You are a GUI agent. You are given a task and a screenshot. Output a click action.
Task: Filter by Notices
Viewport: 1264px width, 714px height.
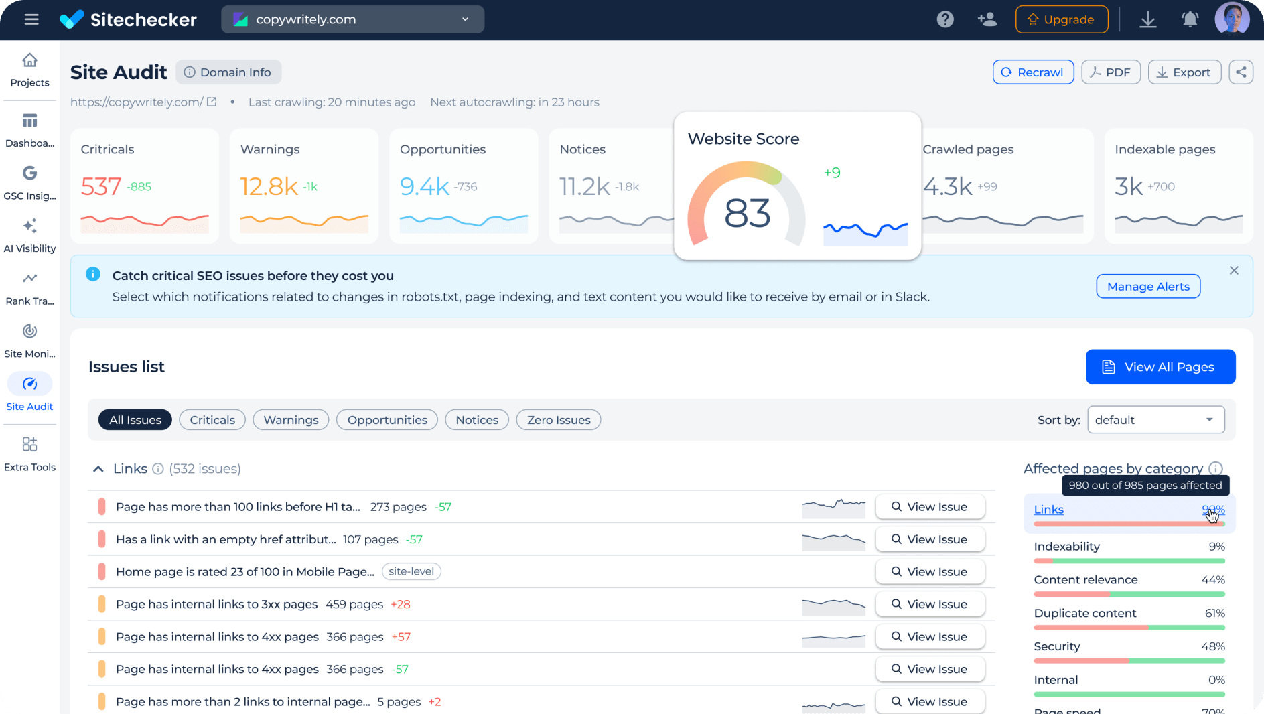pos(477,420)
